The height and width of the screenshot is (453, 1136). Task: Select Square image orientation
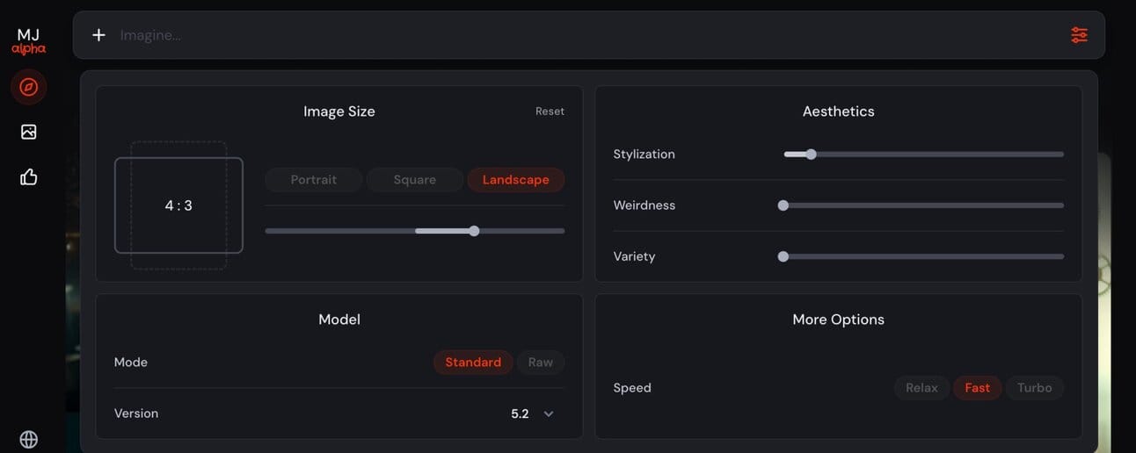414,180
